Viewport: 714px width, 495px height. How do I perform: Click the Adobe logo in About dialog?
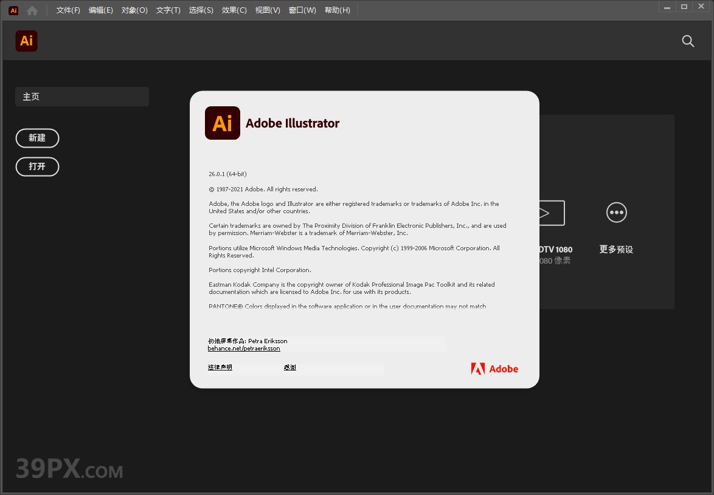494,369
